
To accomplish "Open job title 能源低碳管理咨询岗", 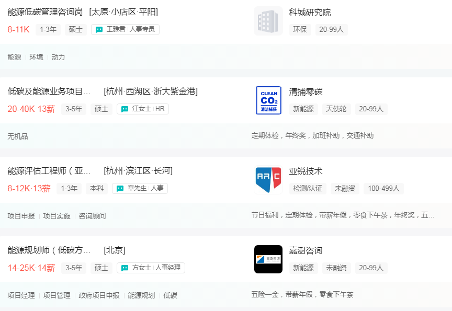I will 45,12.
